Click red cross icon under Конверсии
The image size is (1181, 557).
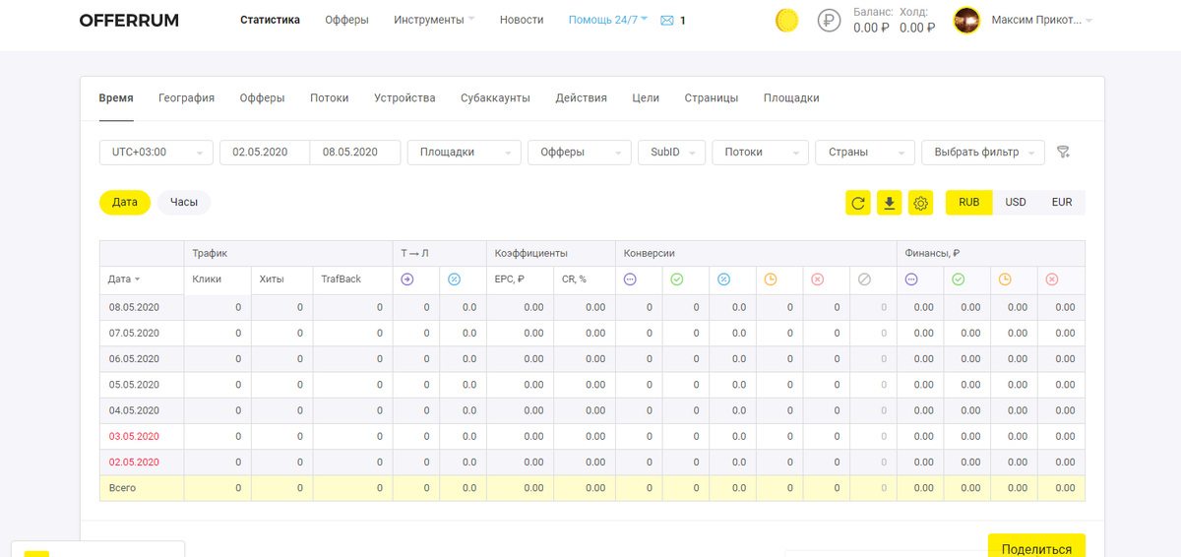pos(817,279)
